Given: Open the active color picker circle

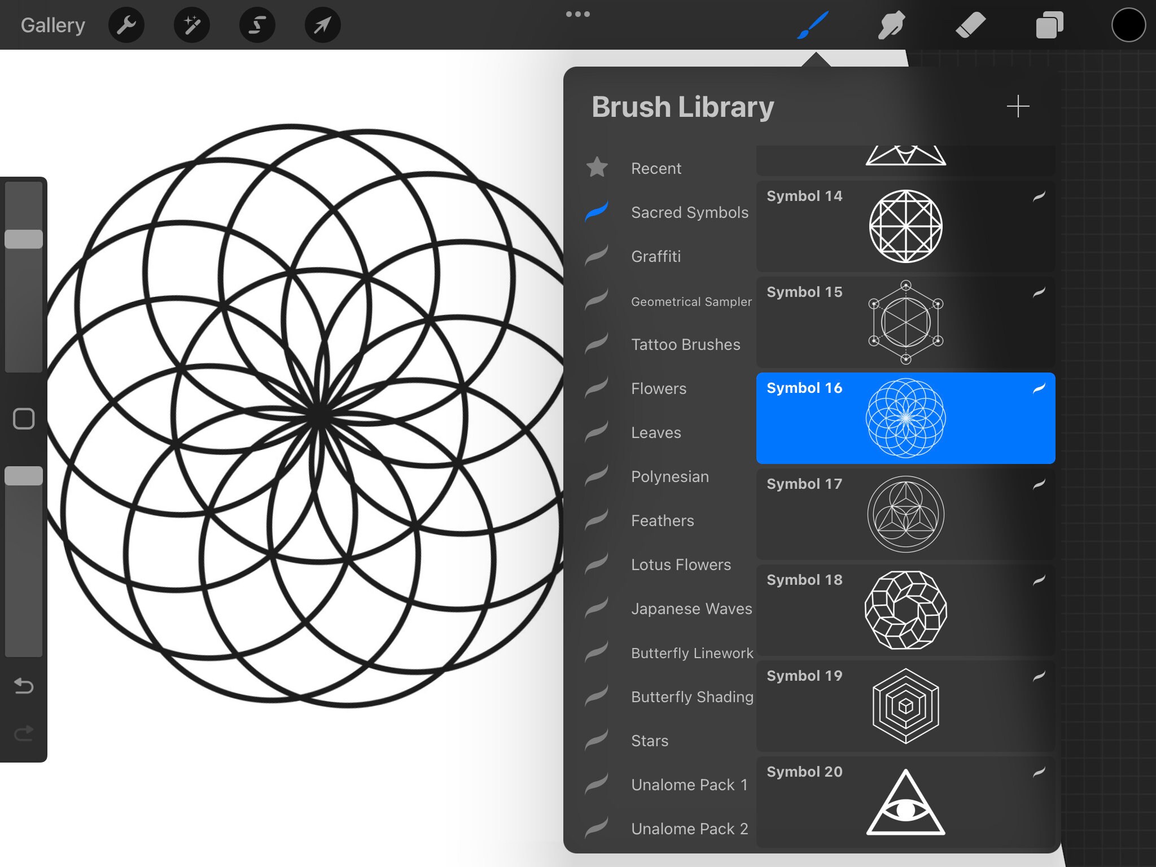Looking at the screenshot, I should (1129, 25).
